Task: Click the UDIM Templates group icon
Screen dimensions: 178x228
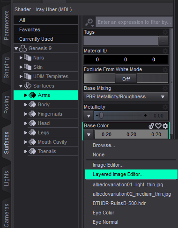Action: [x=28, y=76]
